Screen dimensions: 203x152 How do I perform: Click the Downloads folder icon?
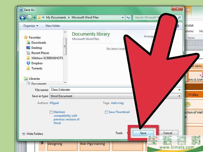click(28, 43)
